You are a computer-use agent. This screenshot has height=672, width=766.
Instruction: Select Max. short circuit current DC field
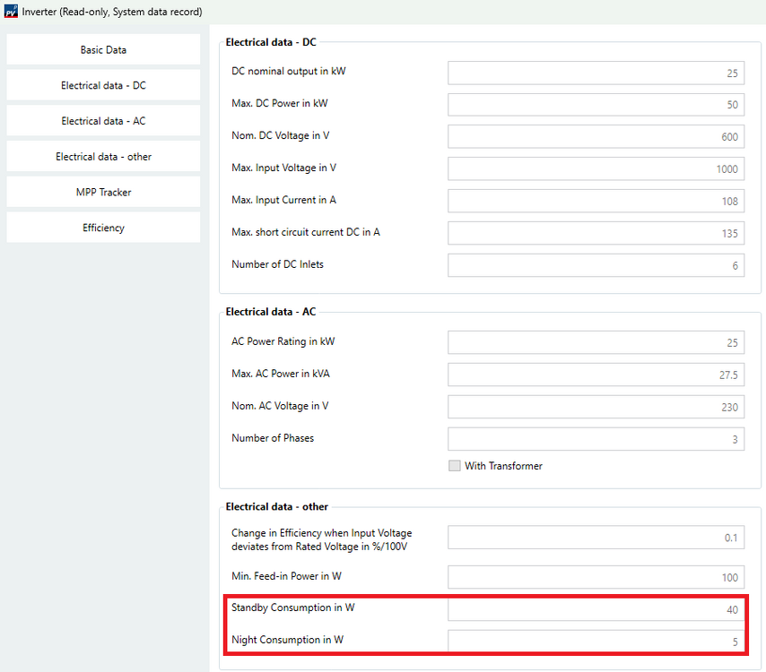point(596,233)
